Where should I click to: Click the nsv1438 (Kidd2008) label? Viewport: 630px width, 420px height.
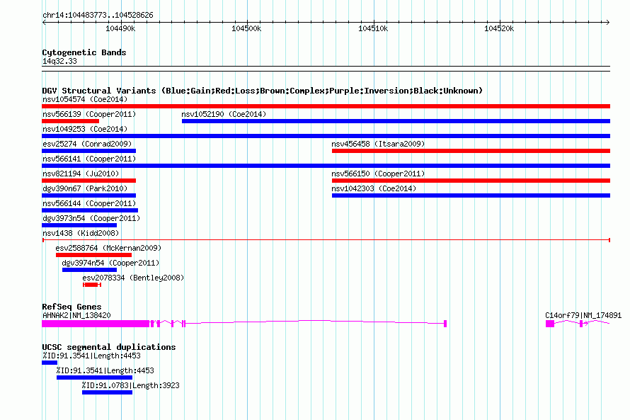(x=81, y=233)
